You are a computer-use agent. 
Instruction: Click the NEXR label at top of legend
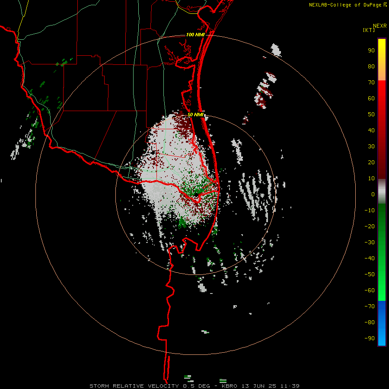point(380,26)
